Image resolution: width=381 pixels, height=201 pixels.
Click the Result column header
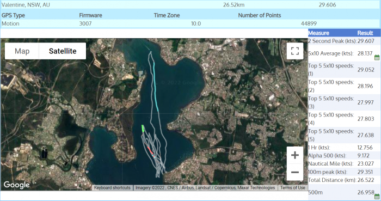tap(365, 33)
